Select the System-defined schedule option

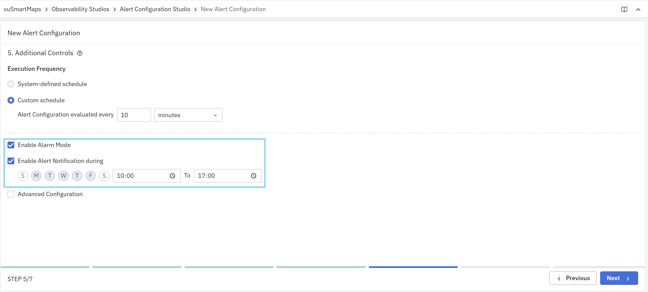point(11,84)
